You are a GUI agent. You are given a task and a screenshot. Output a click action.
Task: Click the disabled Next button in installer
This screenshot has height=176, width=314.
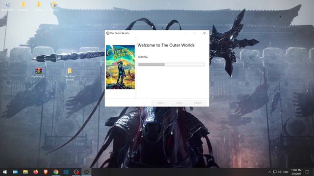(x=179, y=103)
